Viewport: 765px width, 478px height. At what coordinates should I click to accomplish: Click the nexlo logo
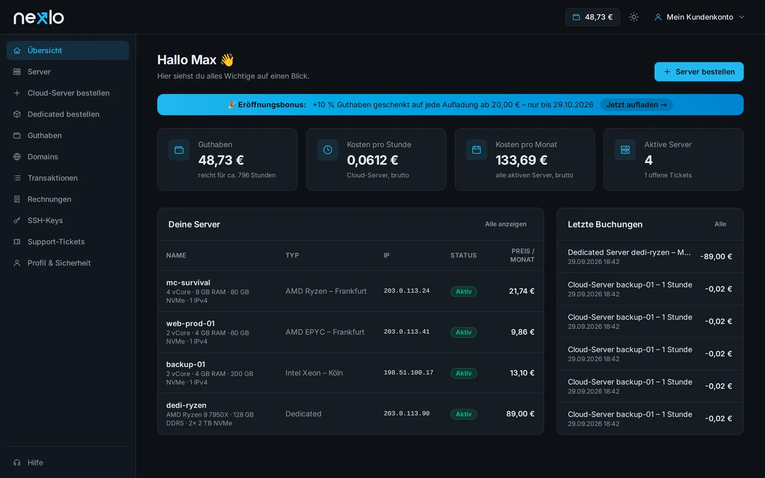(39, 17)
